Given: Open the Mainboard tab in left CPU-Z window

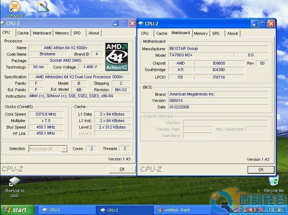Looking at the screenshot, I should tap(42, 33).
